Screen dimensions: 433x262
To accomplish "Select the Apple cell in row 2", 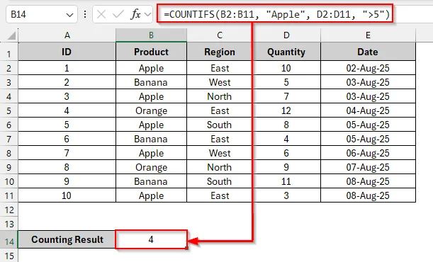I will [151, 68].
